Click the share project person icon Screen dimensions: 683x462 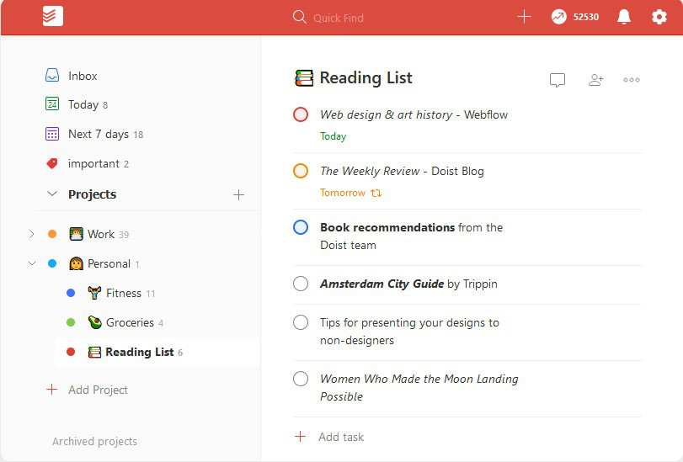pyautogui.click(x=595, y=80)
